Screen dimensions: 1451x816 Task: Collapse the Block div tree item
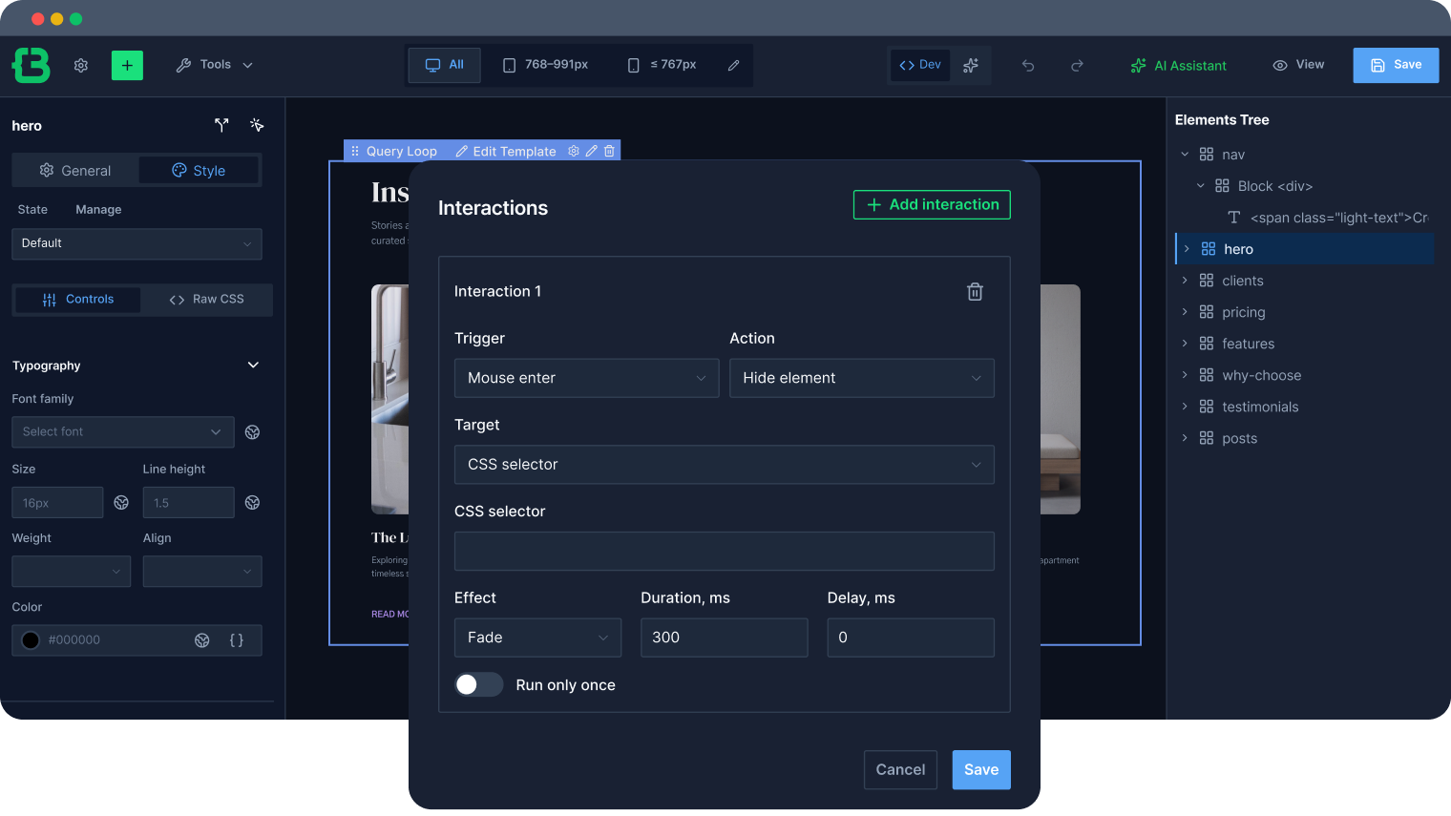[x=1201, y=185]
